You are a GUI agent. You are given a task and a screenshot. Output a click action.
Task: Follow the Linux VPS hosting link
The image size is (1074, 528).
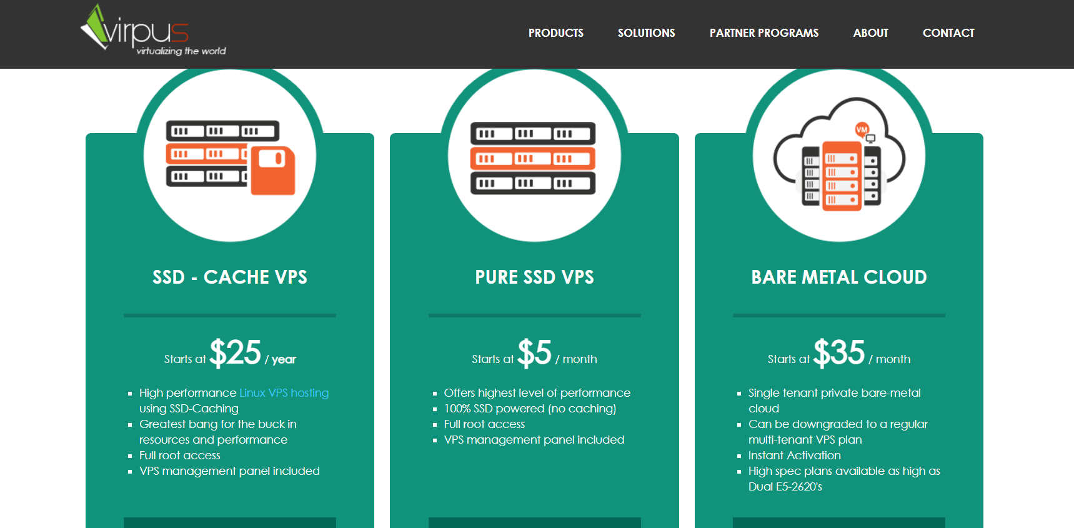tap(284, 393)
